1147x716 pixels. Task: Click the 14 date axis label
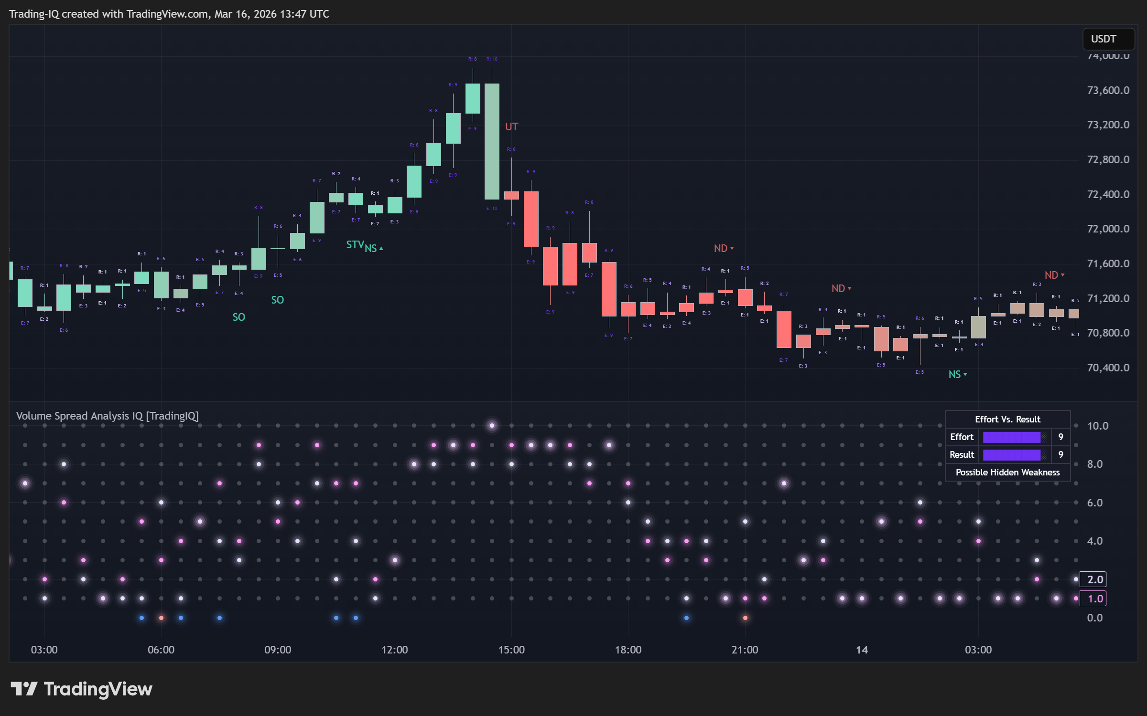tap(862, 650)
